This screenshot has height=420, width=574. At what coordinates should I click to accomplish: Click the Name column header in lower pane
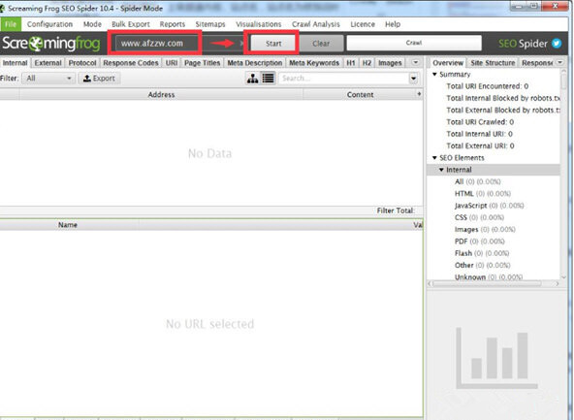(x=68, y=225)
